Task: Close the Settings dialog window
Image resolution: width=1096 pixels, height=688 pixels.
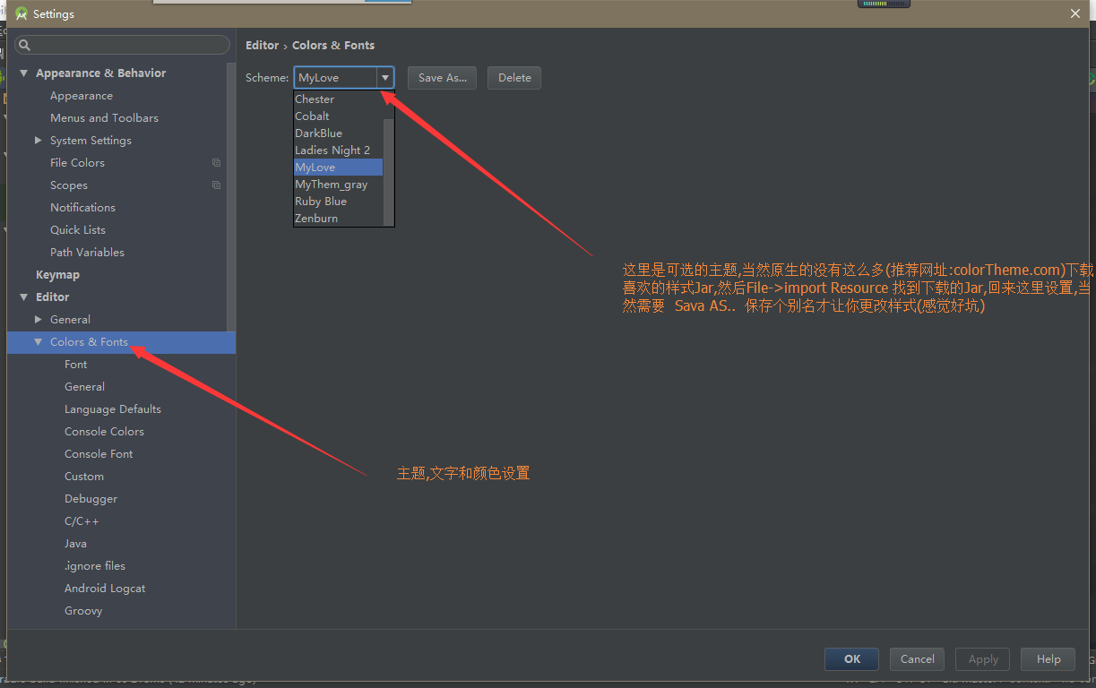Action: pyautogui.click(x=1075, y=13)
